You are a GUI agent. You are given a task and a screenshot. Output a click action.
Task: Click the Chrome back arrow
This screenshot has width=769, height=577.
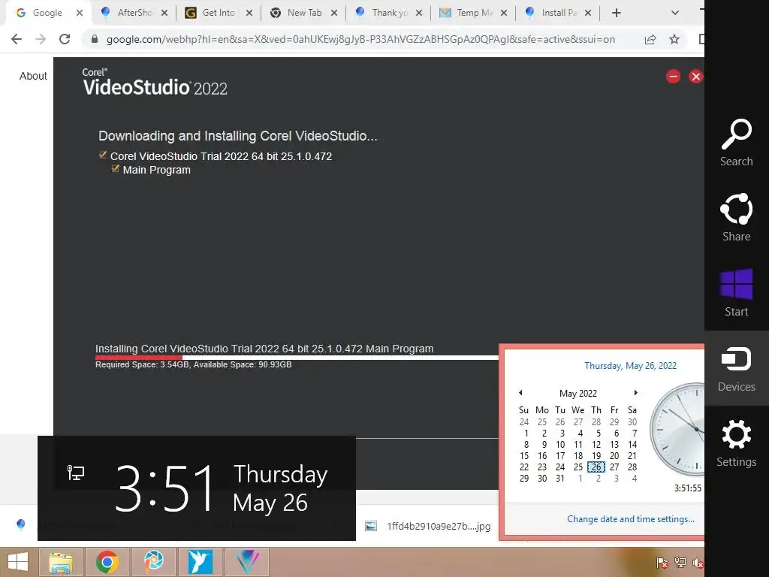[17, 39]
